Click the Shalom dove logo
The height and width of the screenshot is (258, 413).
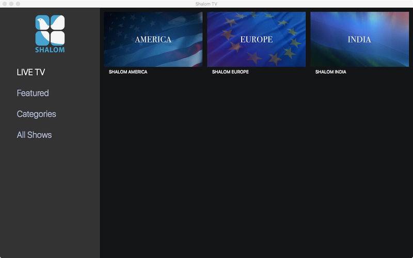(50, 34)
